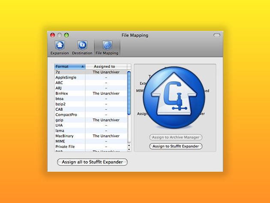Select the CAB format row
Viewport: 270px width, 203px height.
coord(91,109)
